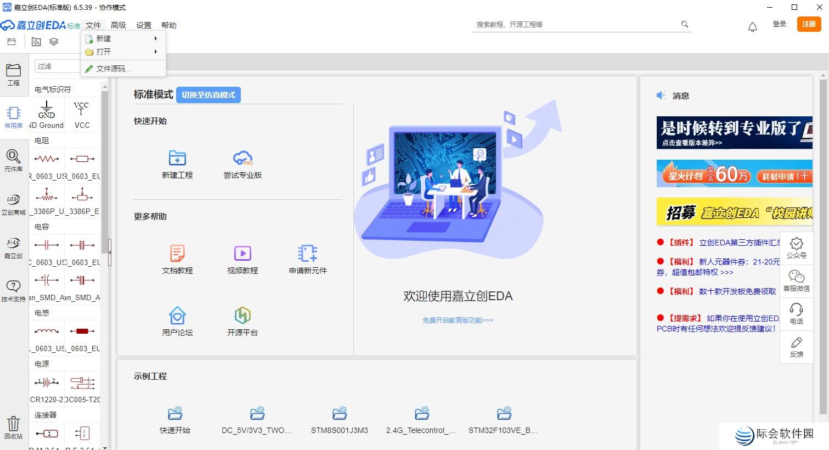Open the 帮助 menu
829x450 pixels.
[169, 25]
